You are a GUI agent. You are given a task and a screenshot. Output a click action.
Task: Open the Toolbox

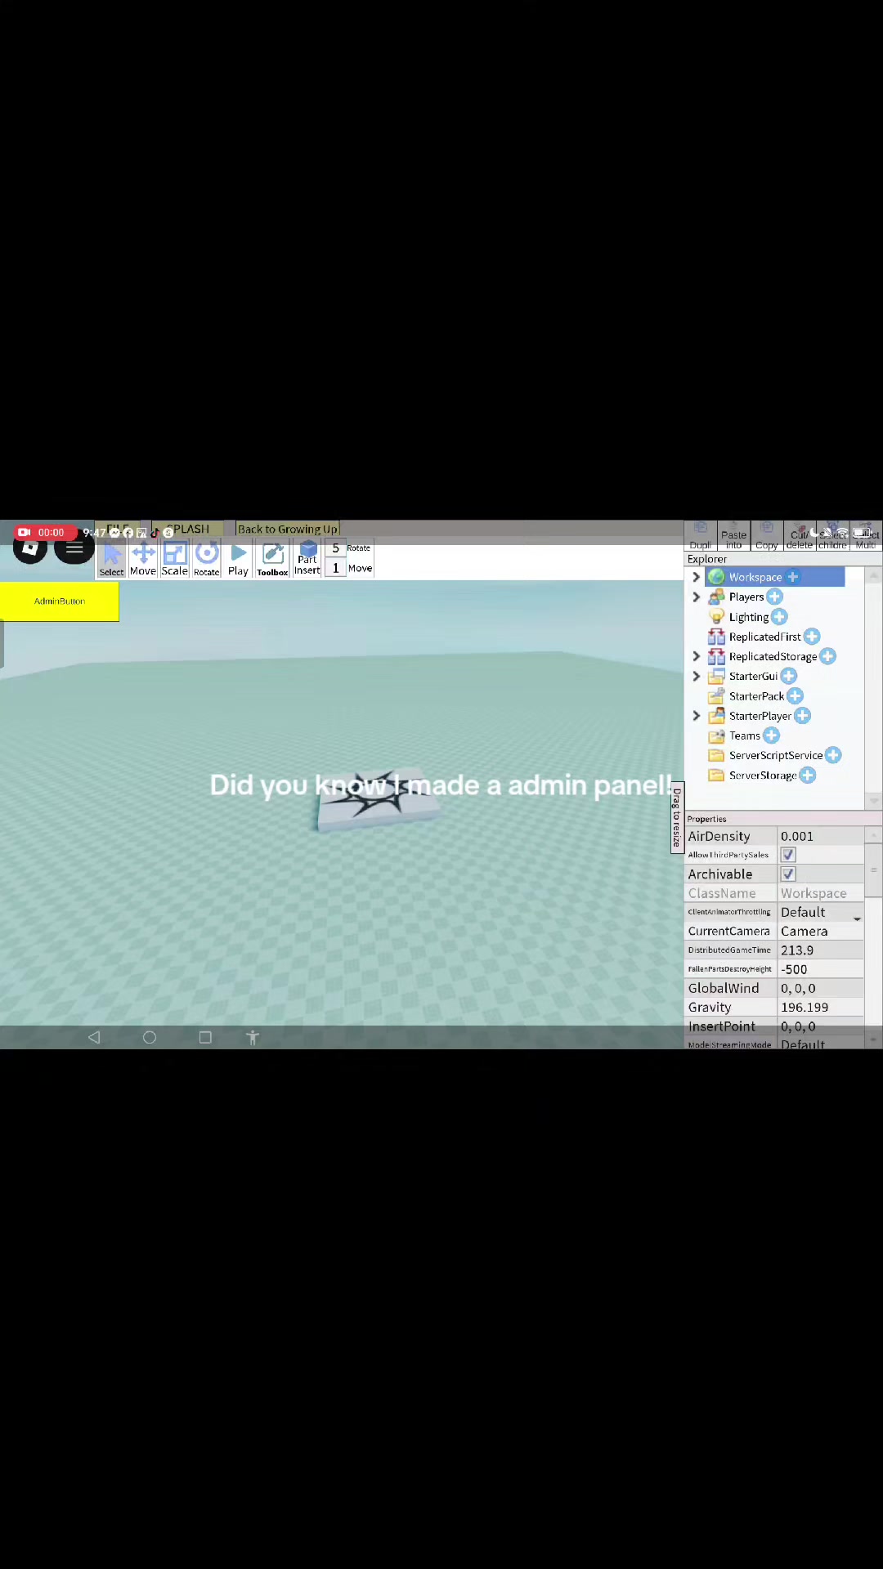point(272,560)
